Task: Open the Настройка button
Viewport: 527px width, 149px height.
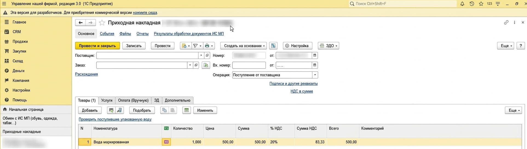Action: pos(297,46)
